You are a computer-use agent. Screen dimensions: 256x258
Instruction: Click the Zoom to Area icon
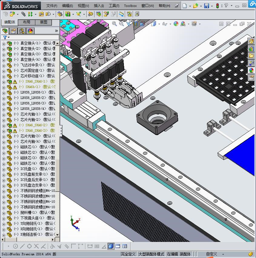click(x=121, y=24)
